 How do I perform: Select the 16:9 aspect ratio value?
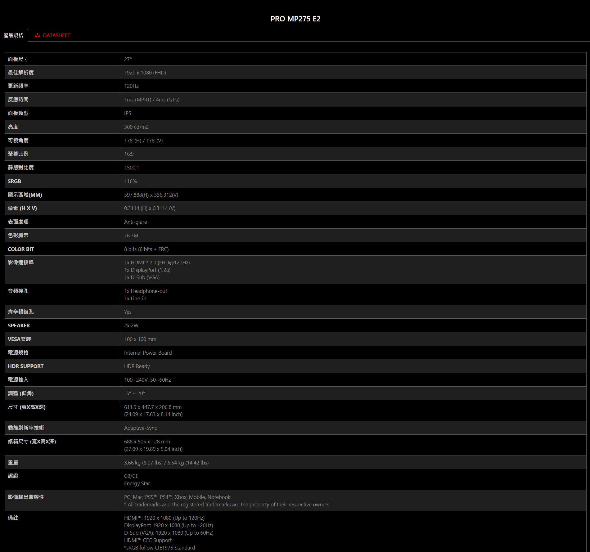coord(129,154)
